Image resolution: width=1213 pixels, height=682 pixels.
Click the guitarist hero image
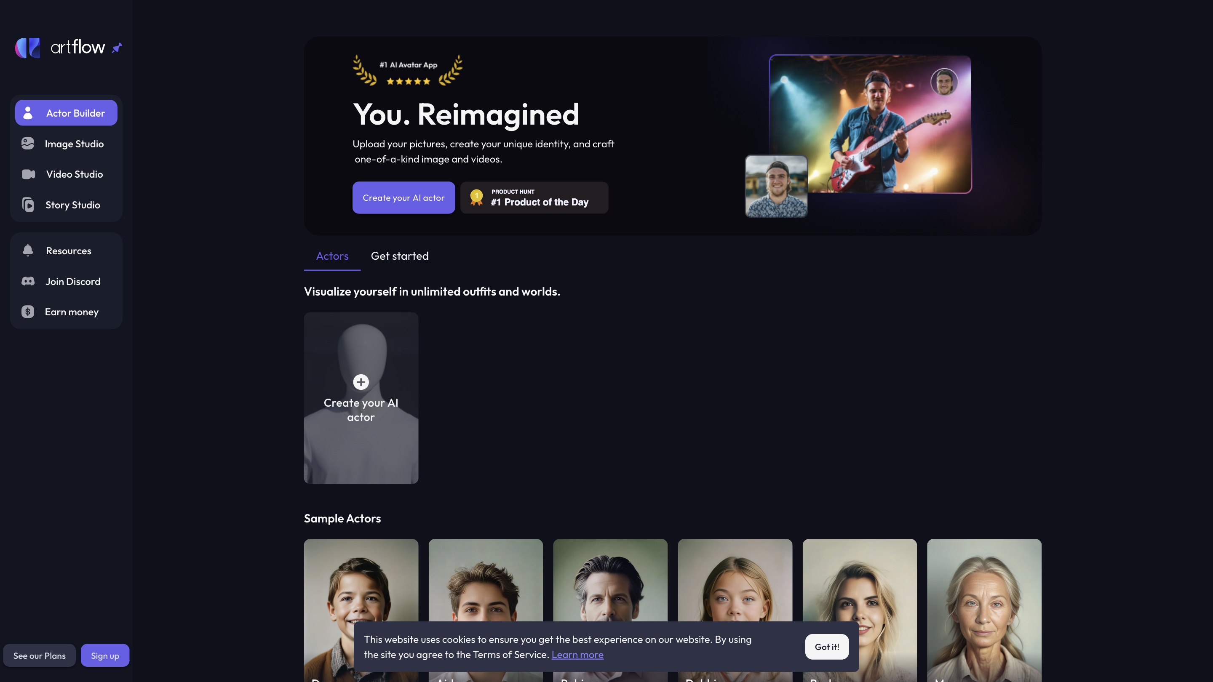point(870,124)
